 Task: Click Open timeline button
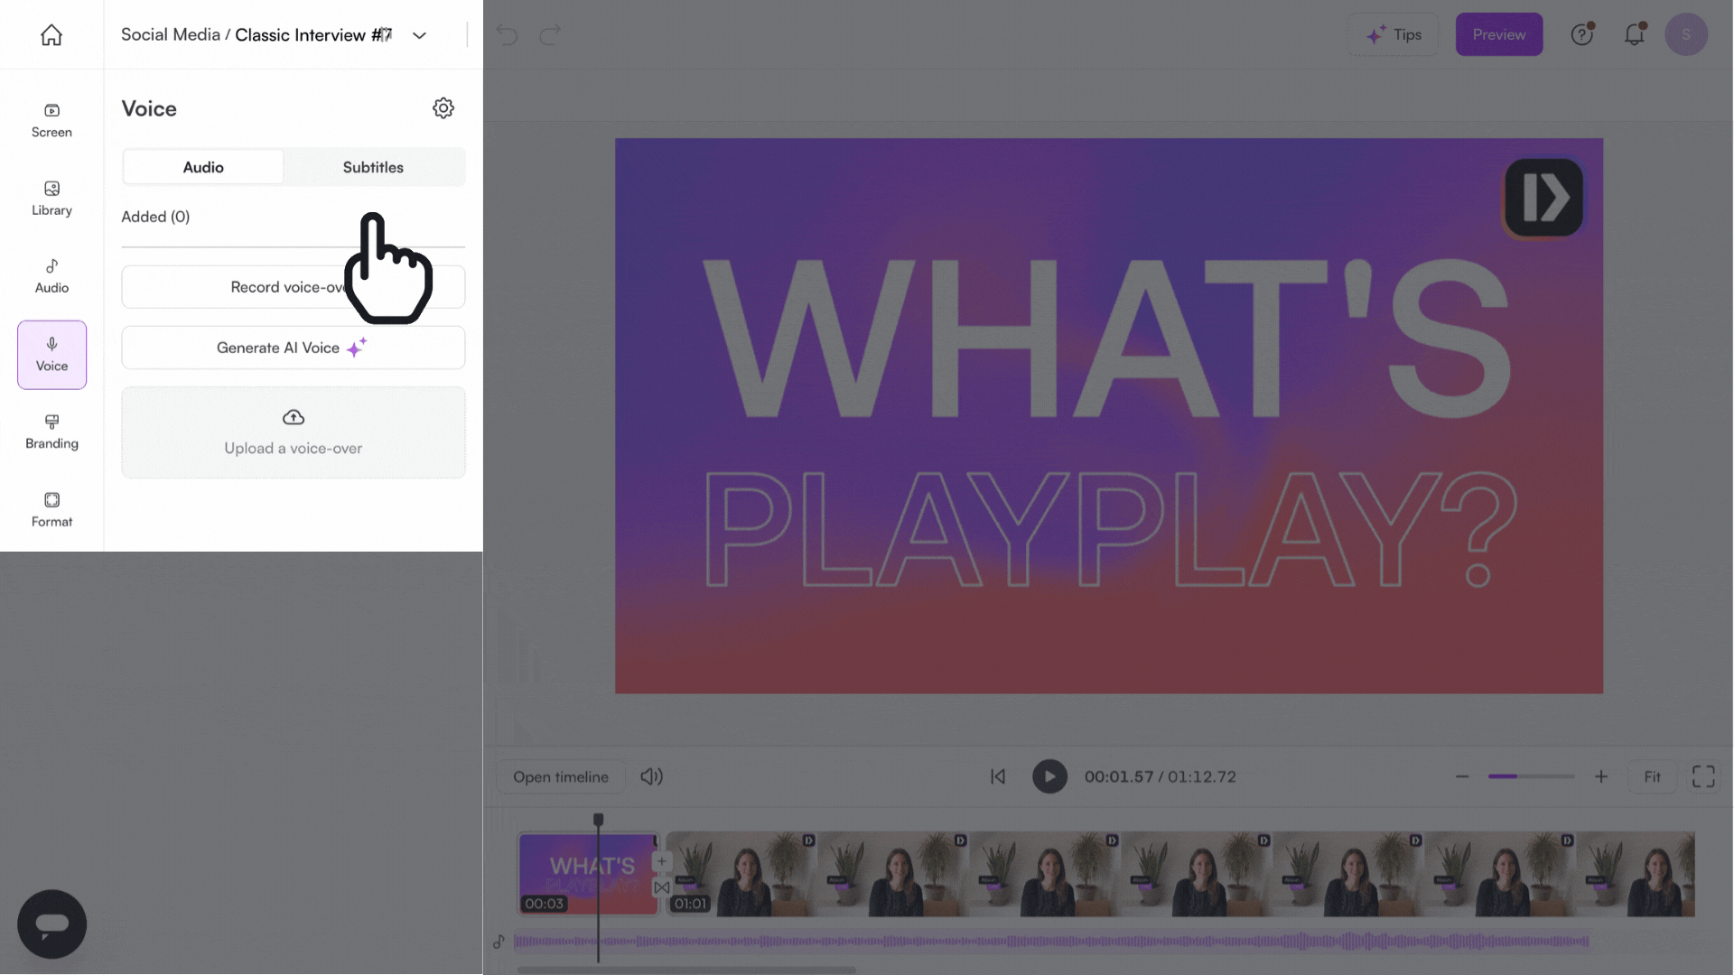561,776
